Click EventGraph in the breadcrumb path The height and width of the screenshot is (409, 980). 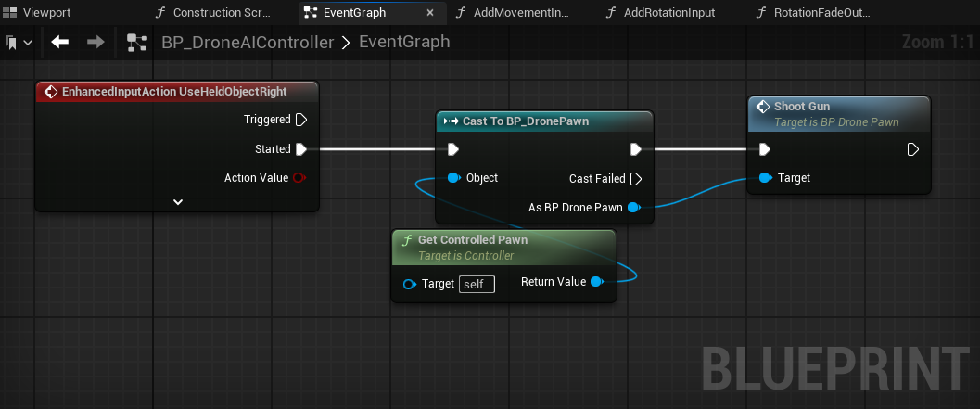(x=404, y=43)
